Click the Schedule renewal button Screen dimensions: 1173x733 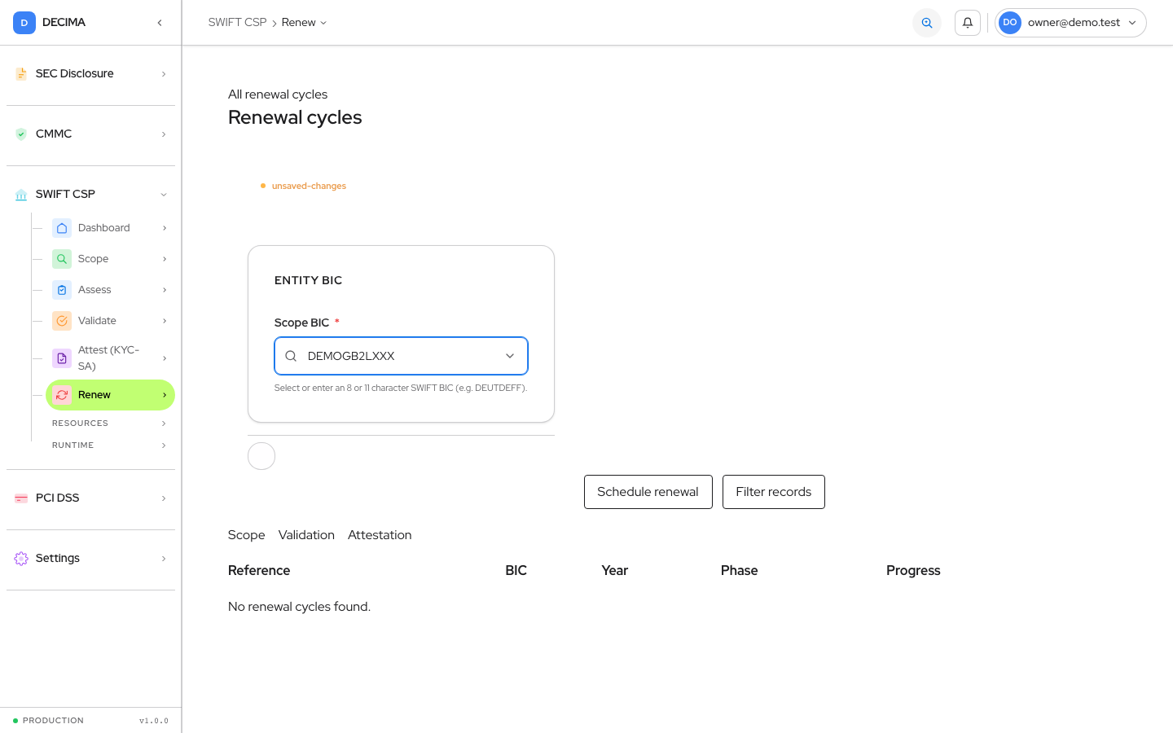(x=648, y=492)
